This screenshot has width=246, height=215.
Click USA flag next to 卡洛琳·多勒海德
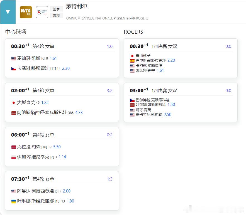(132, 66)
